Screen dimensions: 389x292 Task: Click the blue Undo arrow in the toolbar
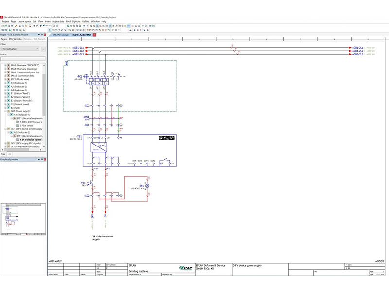44,26
